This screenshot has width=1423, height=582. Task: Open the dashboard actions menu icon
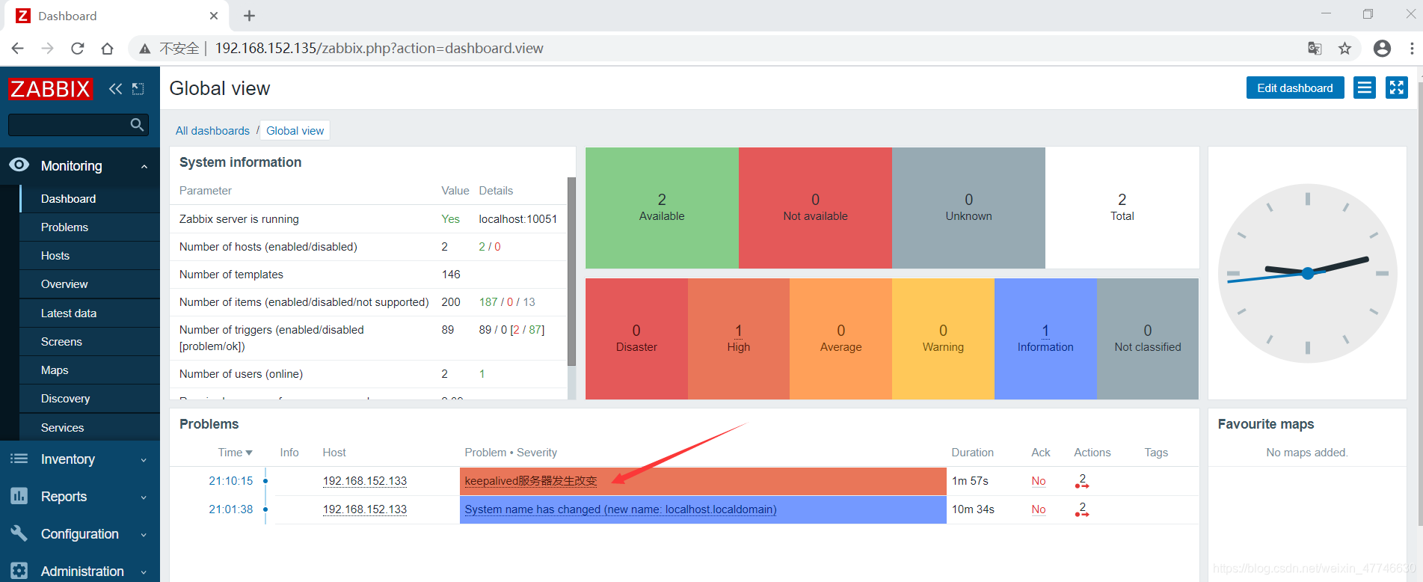pos(1365,88)
